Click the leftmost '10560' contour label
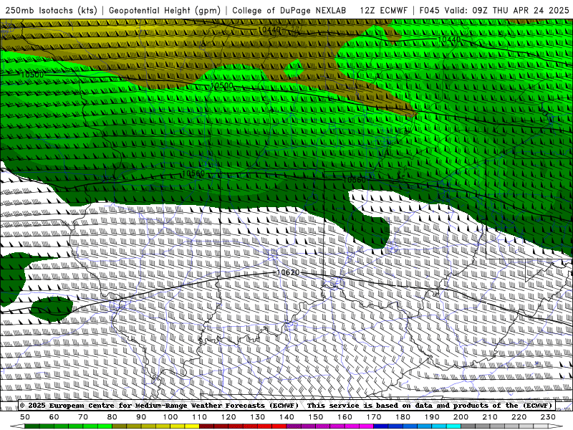 [x=193, y=173]
